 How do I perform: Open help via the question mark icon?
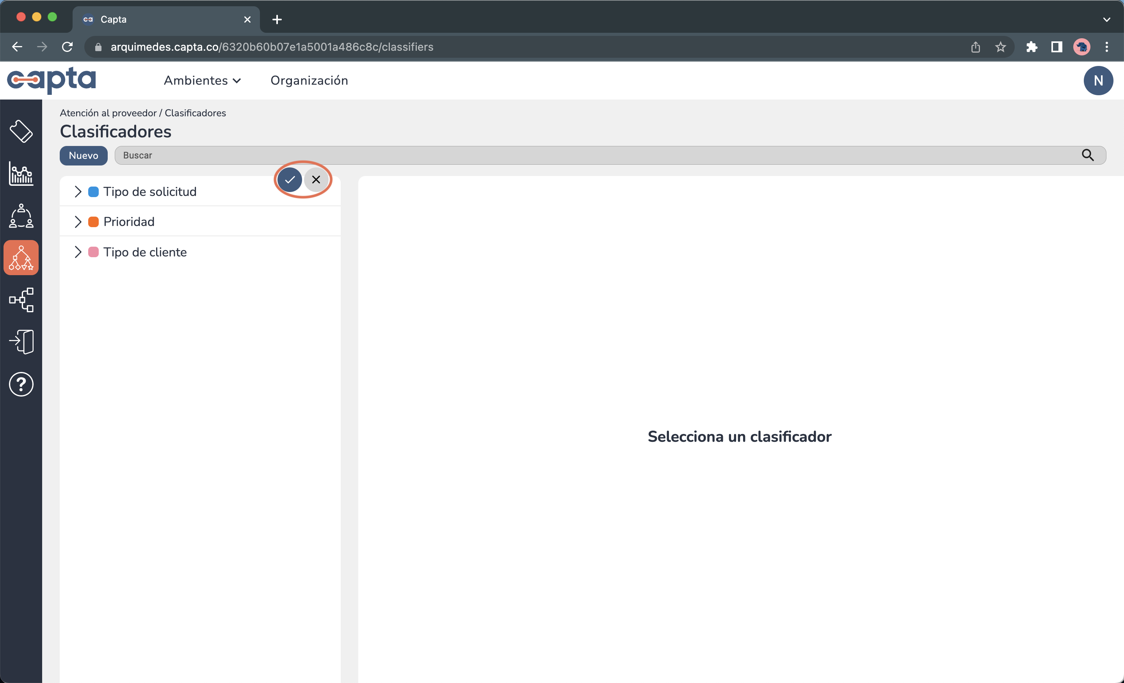(21, 384)
